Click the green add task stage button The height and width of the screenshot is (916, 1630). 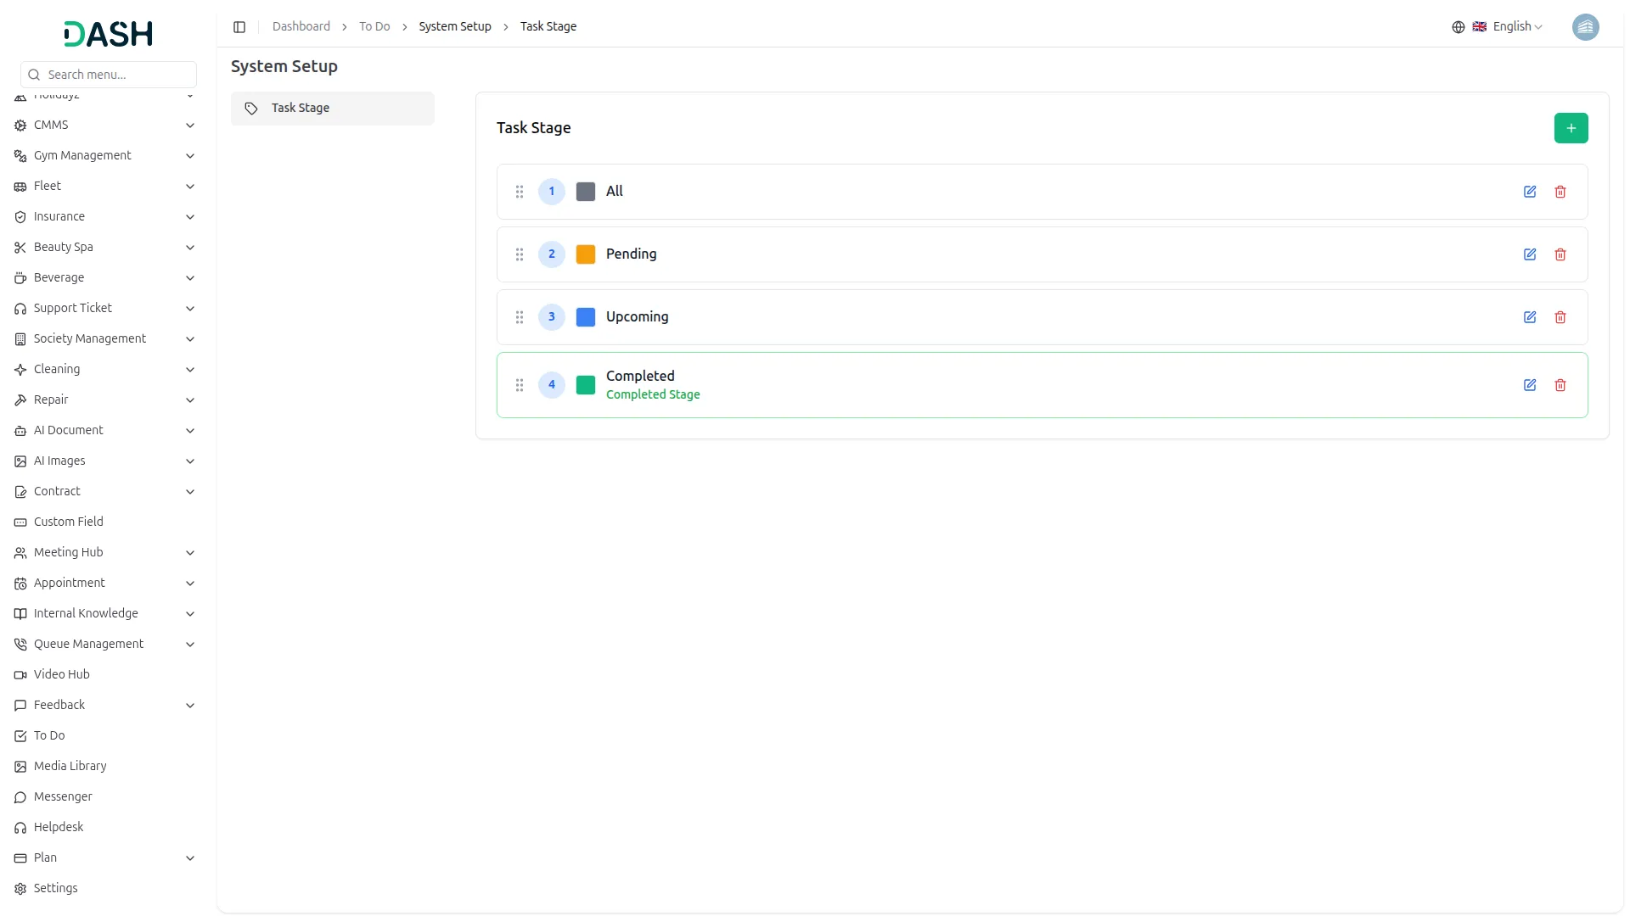click(1571, 128)
